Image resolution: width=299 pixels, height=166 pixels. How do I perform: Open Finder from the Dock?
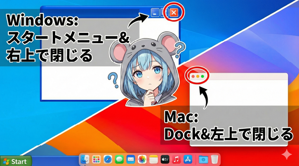click(85, 159)
